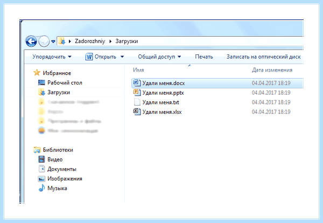
Task: Open the Открыть dropdown arrow
Action: click(122, 57)
